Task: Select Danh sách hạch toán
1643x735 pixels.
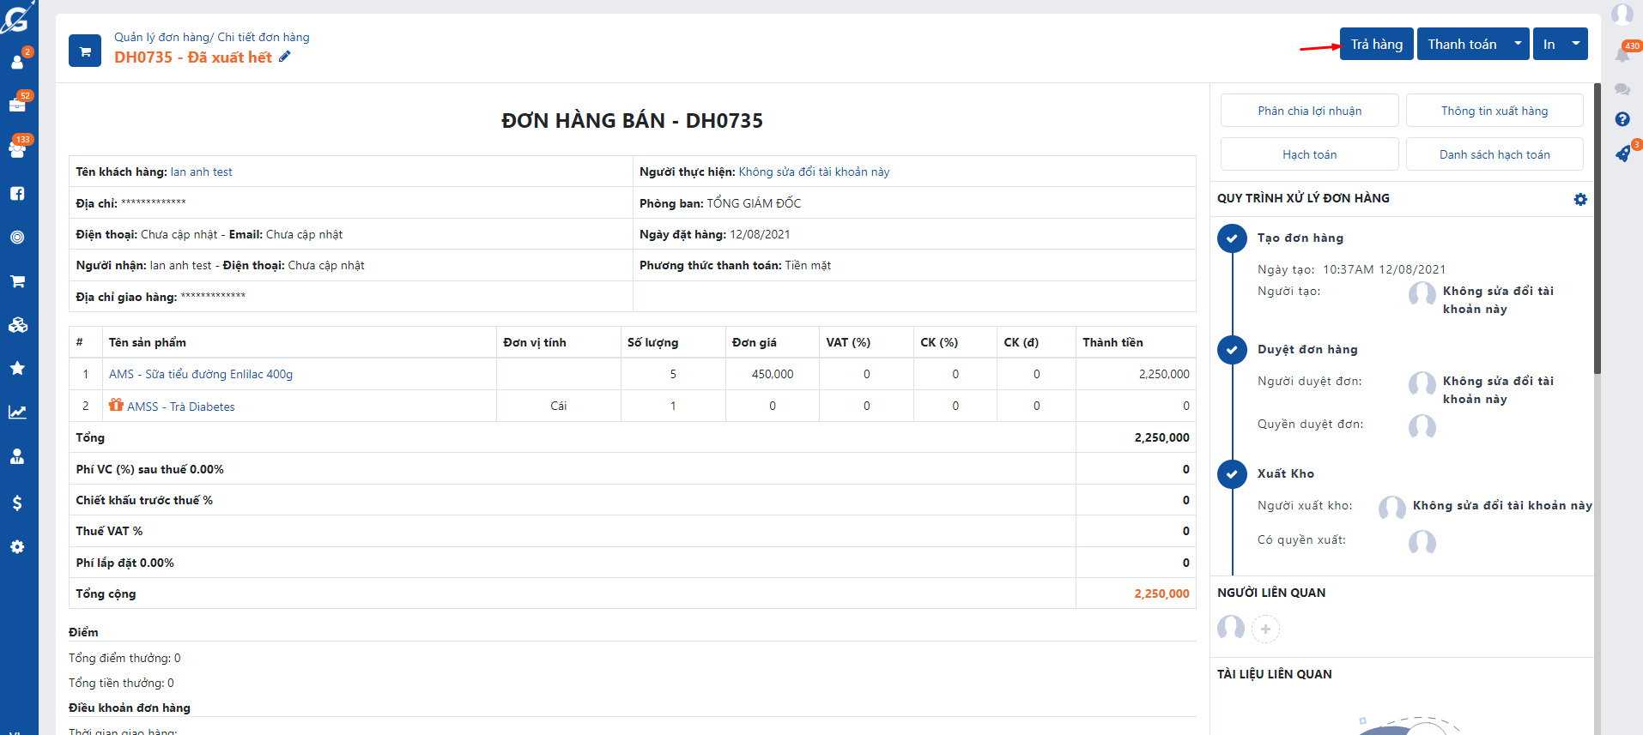Action: [x=1494, y=154]
